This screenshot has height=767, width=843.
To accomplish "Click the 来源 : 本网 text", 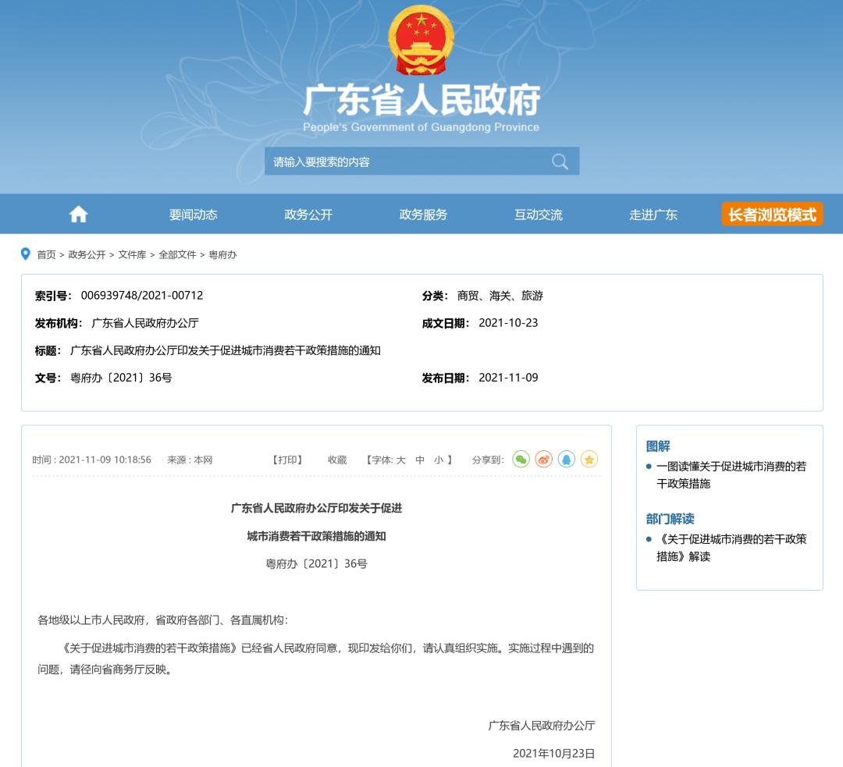I will tap(190, 460).
